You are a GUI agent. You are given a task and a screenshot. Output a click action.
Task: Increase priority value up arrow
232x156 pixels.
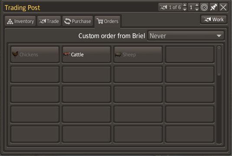point(196,5)
